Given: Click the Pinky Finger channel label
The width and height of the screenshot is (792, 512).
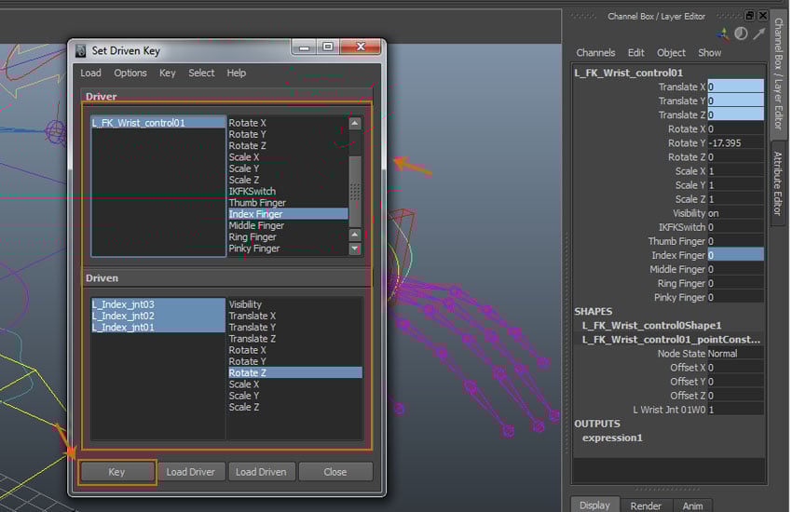Looking at the screenshot, I should click(679, 298).
